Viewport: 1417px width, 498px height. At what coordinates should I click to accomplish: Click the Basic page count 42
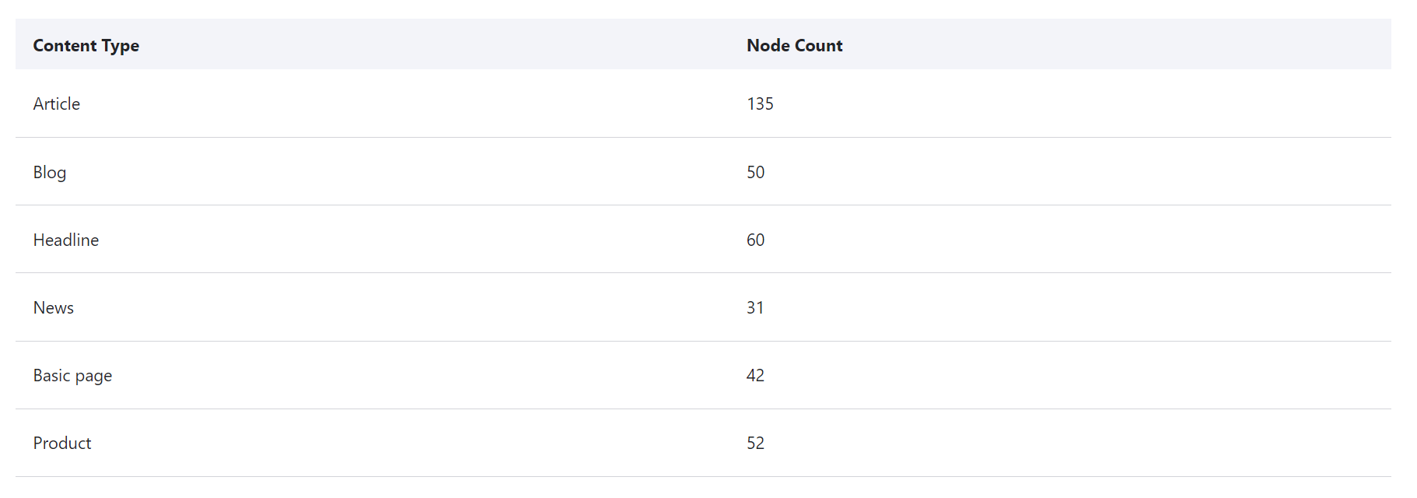click(x=755, y=375)
